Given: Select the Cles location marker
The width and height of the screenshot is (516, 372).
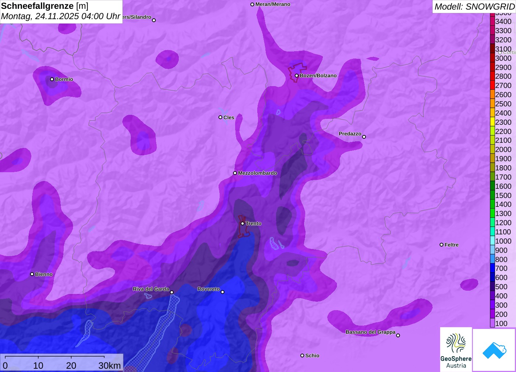Looking at the screenshot, I should tap(220, 117).
